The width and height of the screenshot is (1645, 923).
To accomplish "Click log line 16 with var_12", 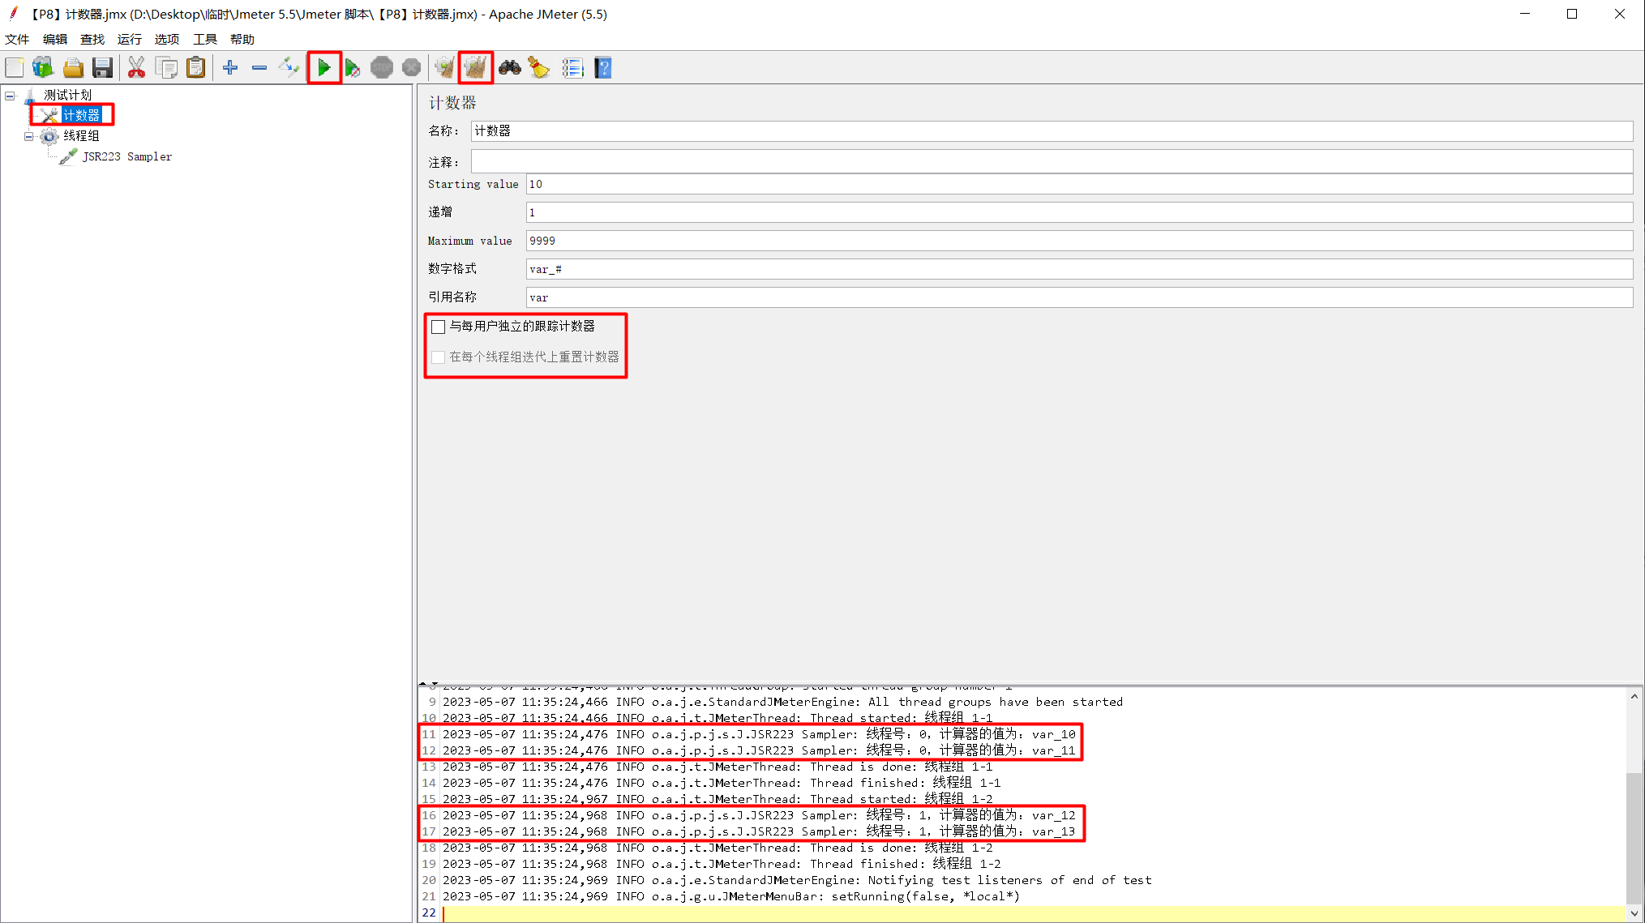I will [x=759, y=815].
